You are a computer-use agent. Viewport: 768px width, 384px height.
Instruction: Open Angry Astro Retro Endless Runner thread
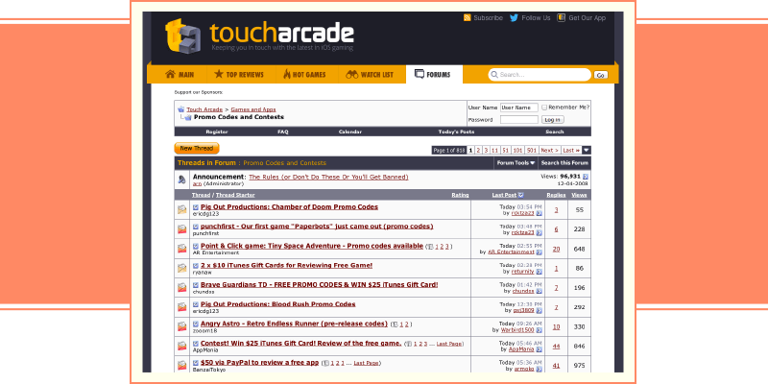tap(294, 324)
